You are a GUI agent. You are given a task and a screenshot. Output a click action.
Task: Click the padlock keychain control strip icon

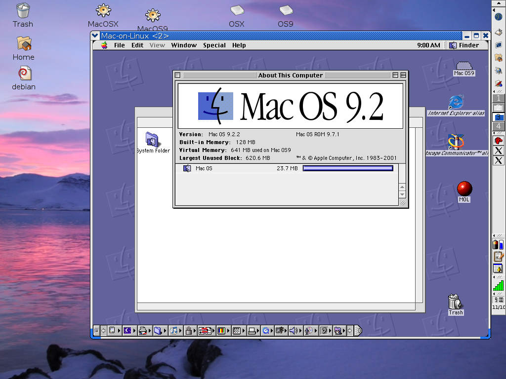tap(189, 331)
